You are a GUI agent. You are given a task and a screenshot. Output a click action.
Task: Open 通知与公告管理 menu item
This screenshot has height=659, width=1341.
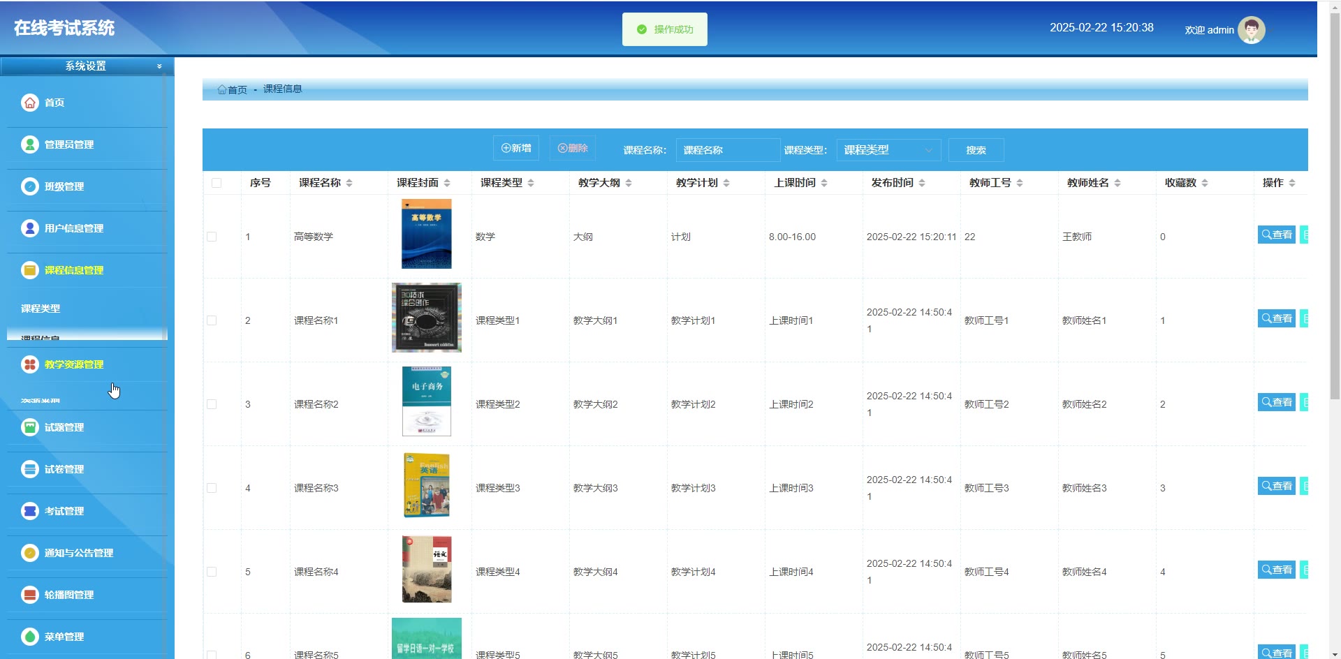(x=78, y=553)
